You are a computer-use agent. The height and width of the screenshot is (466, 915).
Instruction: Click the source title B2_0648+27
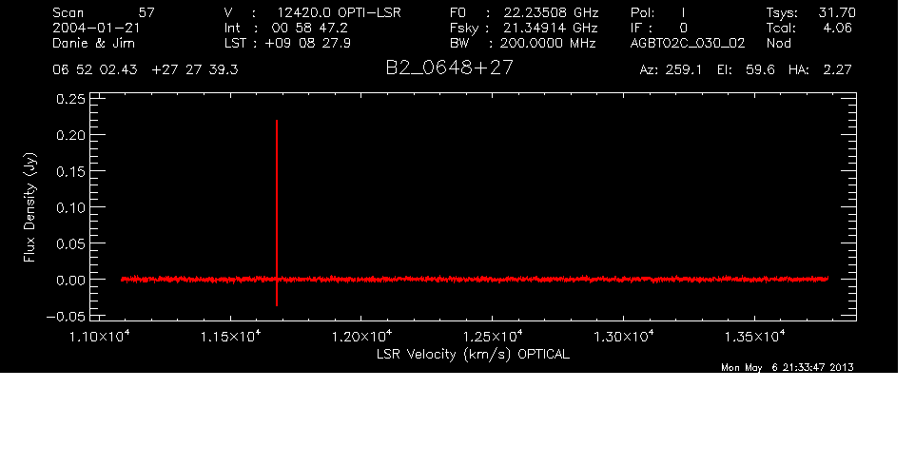pos(449,68)
